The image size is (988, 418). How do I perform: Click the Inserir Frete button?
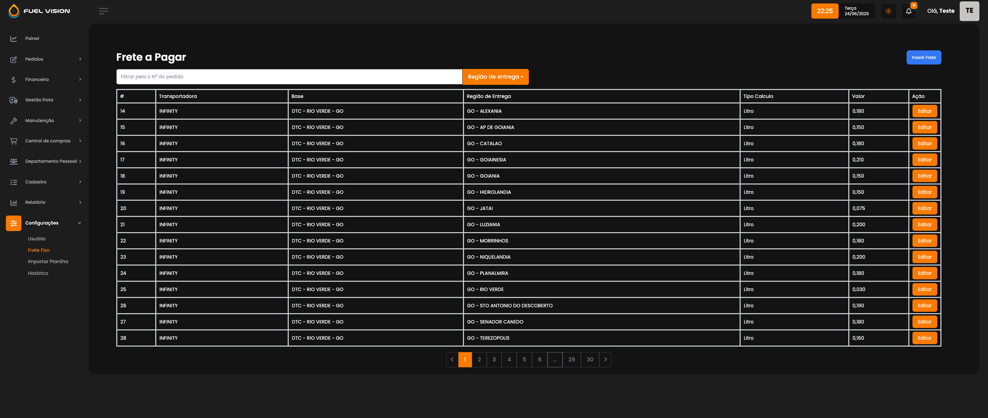[923, 58]
